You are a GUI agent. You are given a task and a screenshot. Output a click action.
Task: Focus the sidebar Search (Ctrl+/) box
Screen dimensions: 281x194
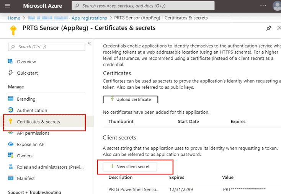[47, 47]
